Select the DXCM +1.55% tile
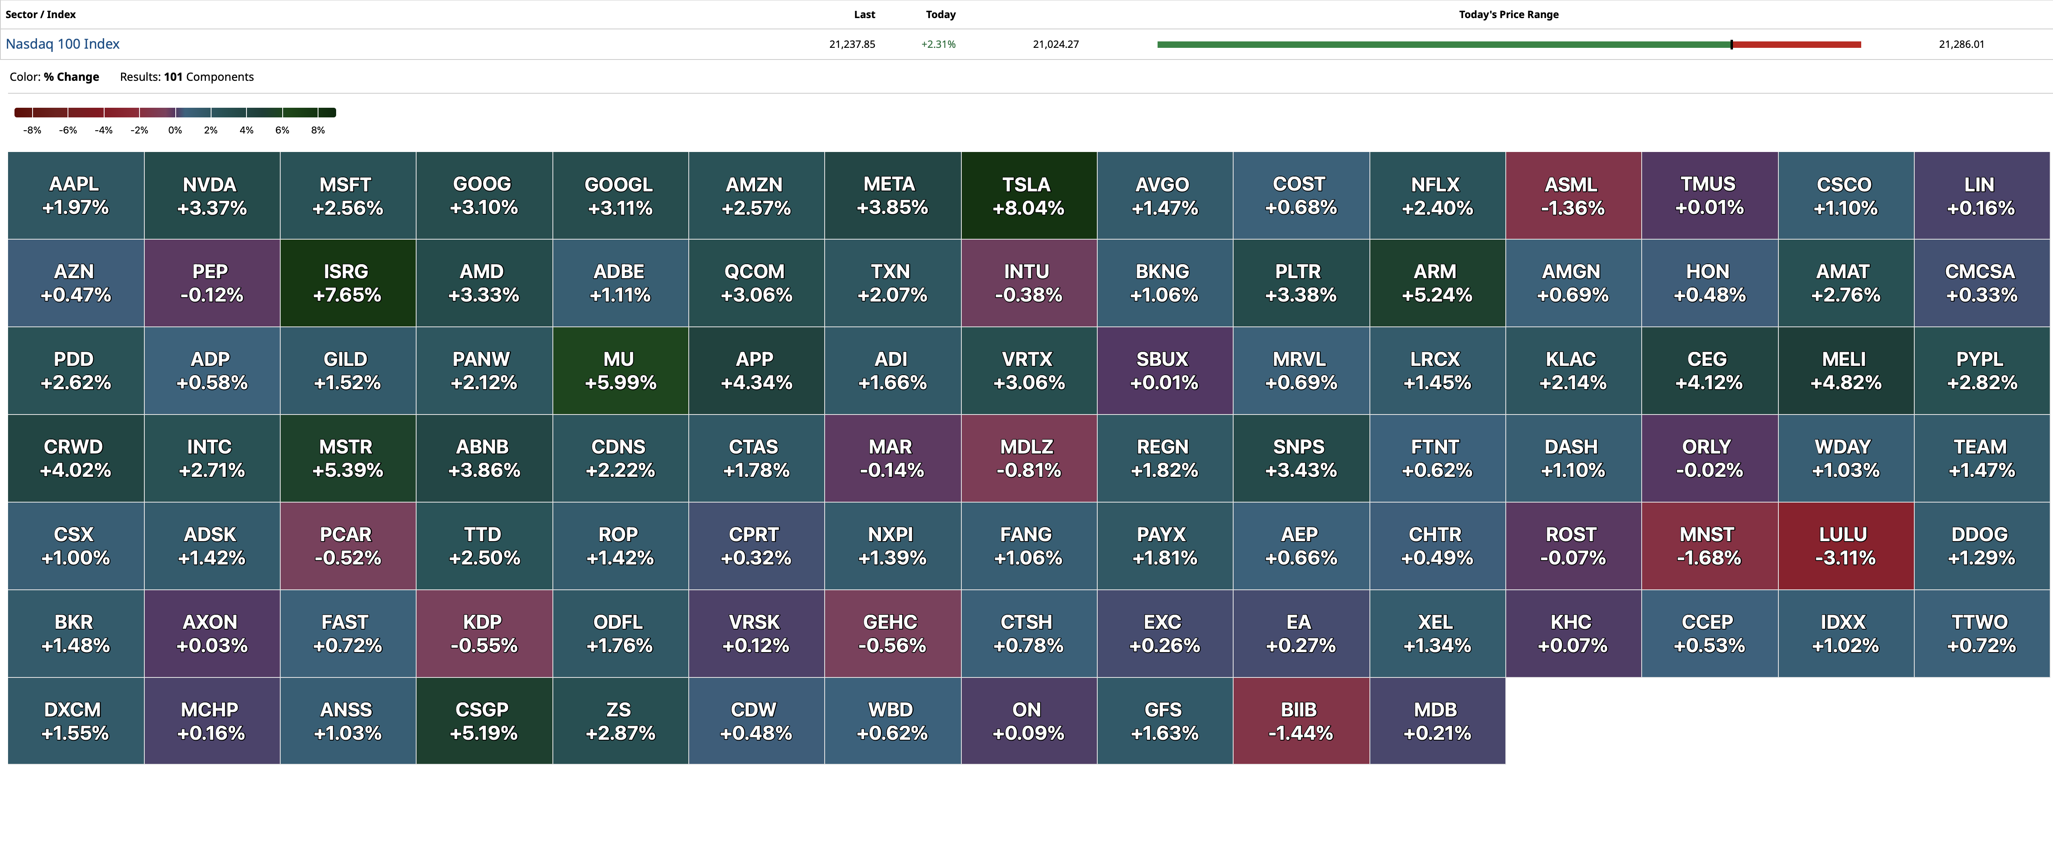 point(75,721)
